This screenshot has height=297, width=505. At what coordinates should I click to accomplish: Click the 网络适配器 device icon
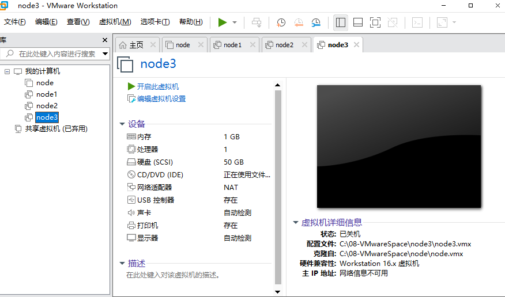tap(131, 187)
